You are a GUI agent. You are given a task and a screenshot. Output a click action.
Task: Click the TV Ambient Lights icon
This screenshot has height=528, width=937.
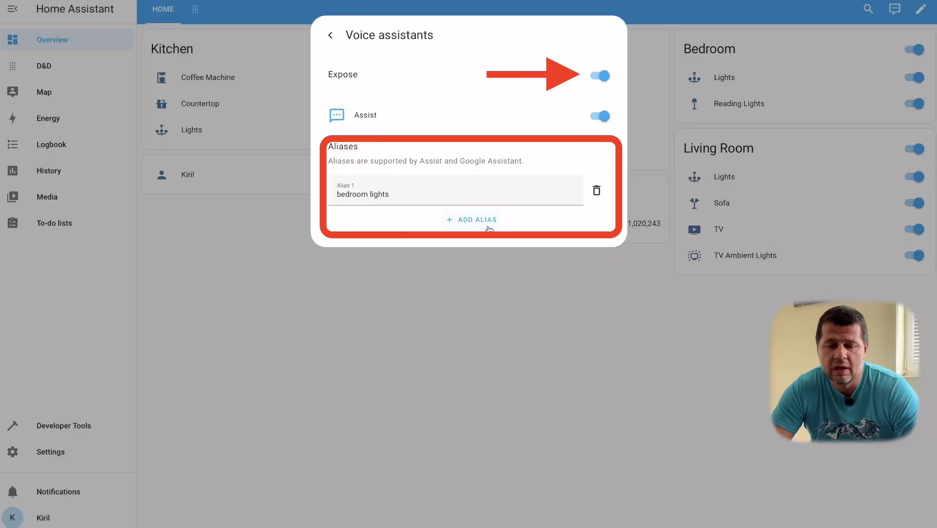694,256
